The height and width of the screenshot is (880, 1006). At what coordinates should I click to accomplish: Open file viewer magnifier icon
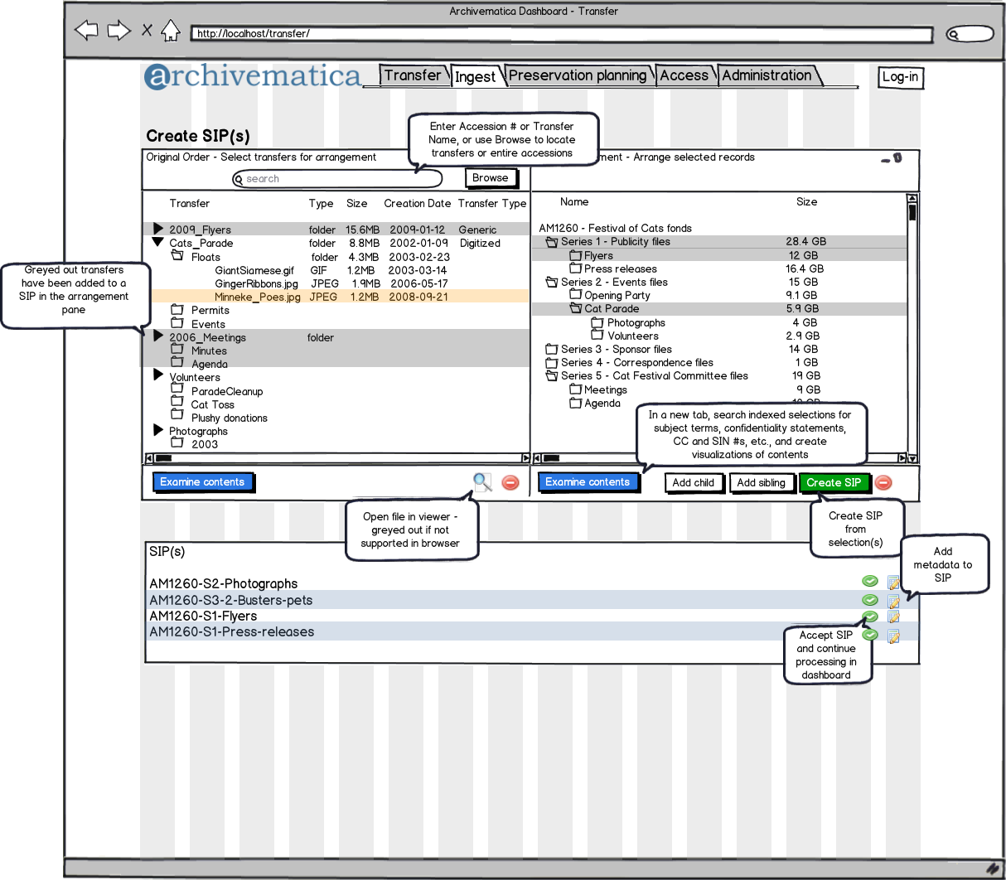[481, 481]
